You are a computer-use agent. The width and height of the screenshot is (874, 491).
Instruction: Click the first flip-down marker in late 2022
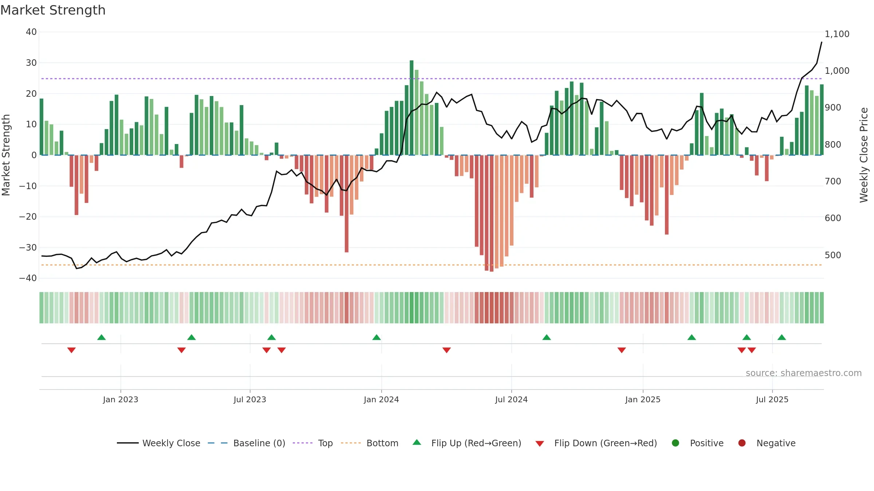(x=71, y=350)
